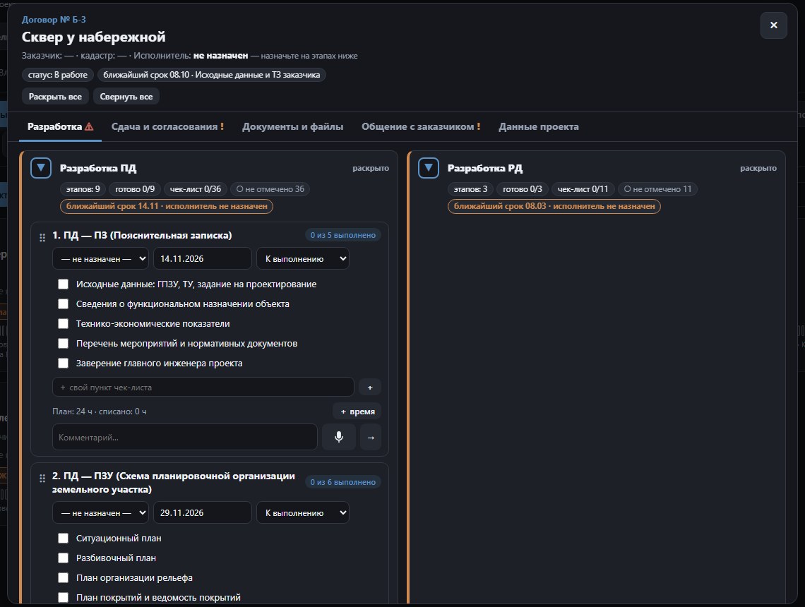Click готово 0/3 chip
The height and width of the screenshot is (607, 805).
(x=523, y=189)
